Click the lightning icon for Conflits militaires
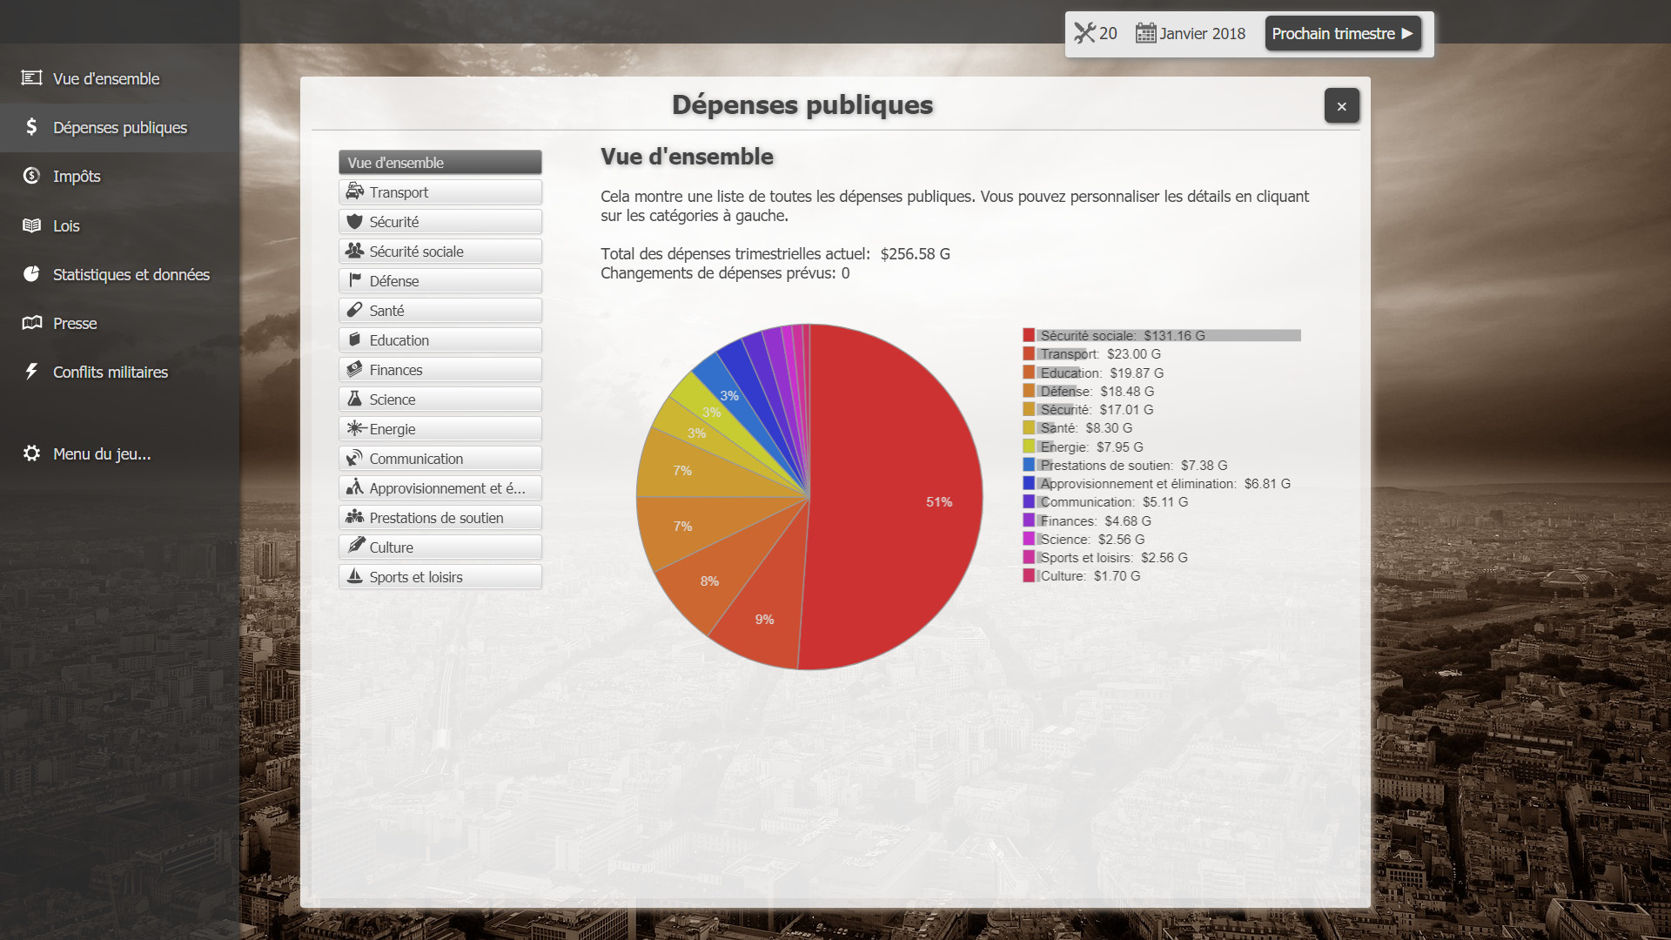Screen dimensions: 1671x940 coord(31,371)
